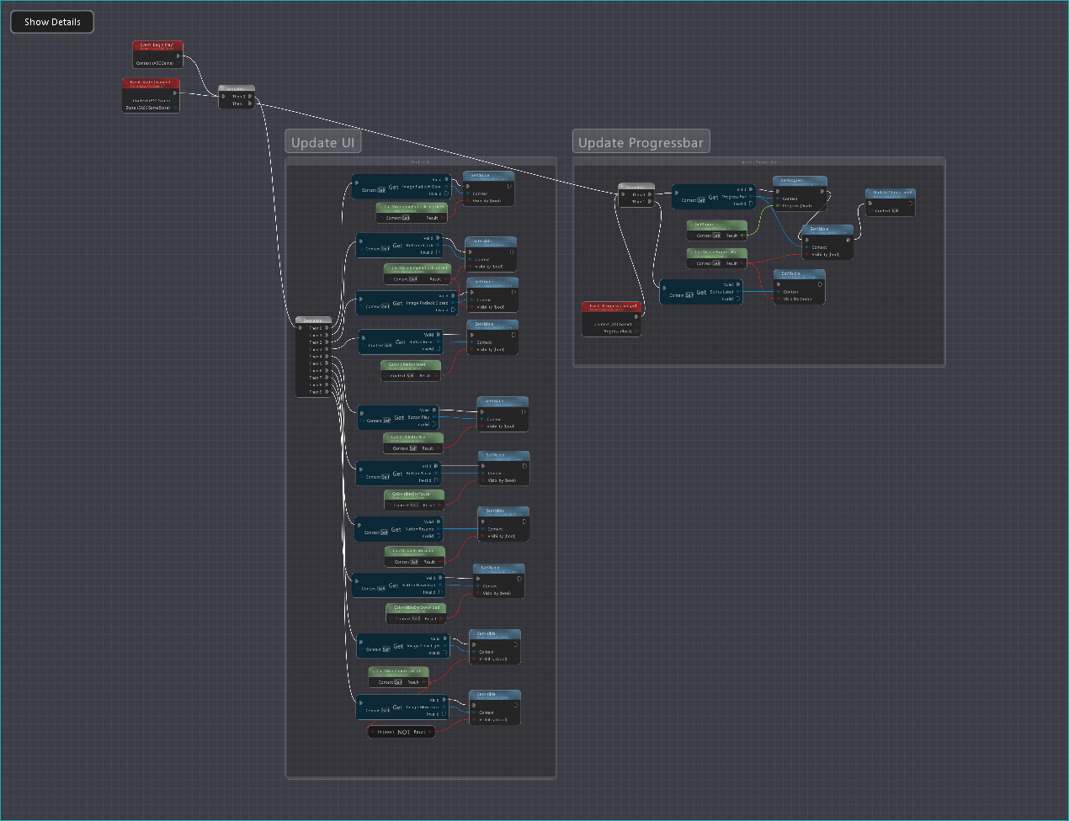1069x821 pixels.
Task: Click the Valid output pin on Get Button Play
Action: point(436,410)
